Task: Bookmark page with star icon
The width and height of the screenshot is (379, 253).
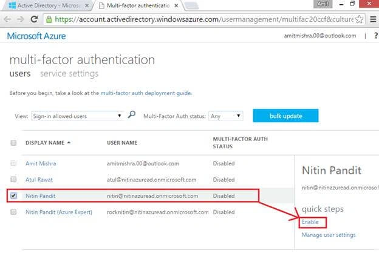Action: pos(360,19)
